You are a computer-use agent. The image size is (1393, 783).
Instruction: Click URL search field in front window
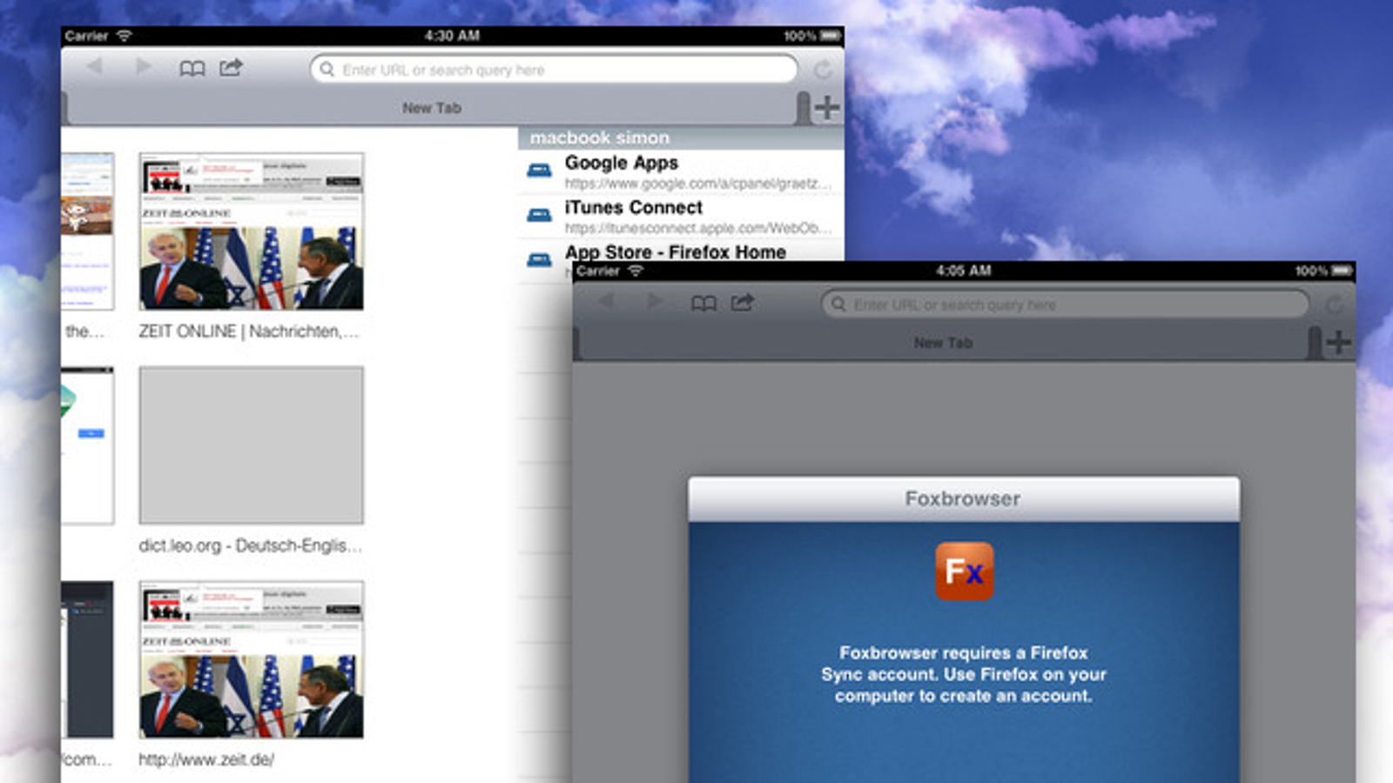click(1065, 304)
